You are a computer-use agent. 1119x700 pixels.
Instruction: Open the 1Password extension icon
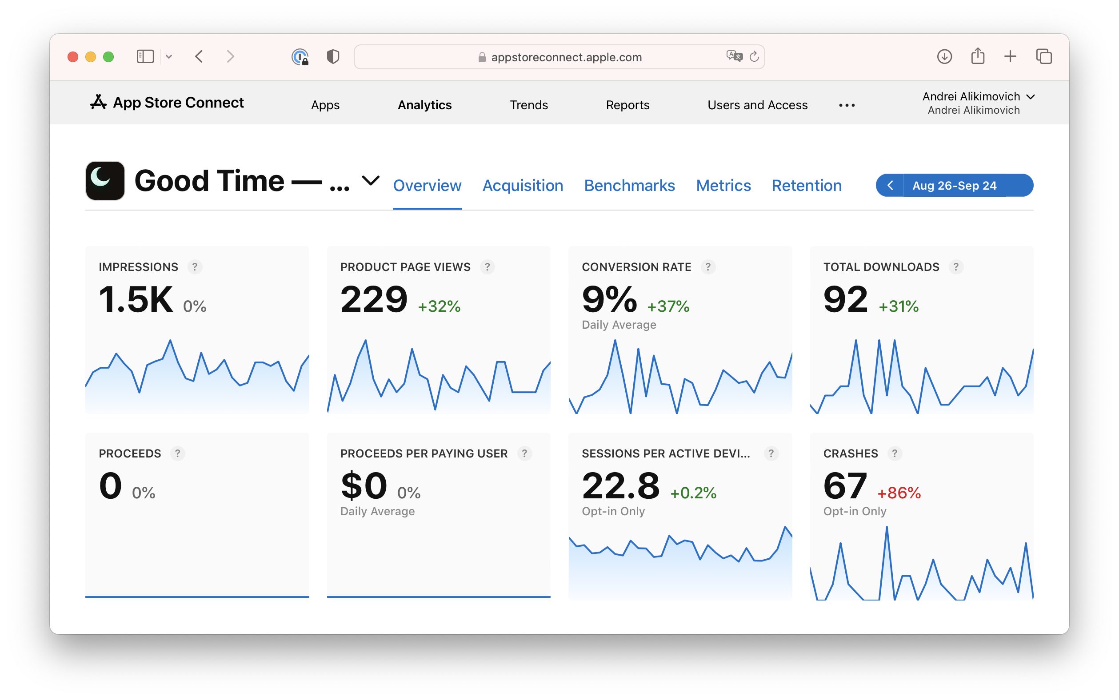pyautogui.click(x=300, y=57)
